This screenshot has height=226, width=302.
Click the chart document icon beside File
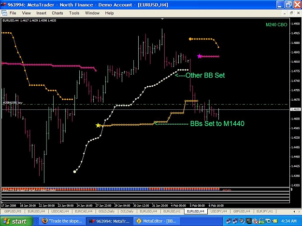pos(4,13)
